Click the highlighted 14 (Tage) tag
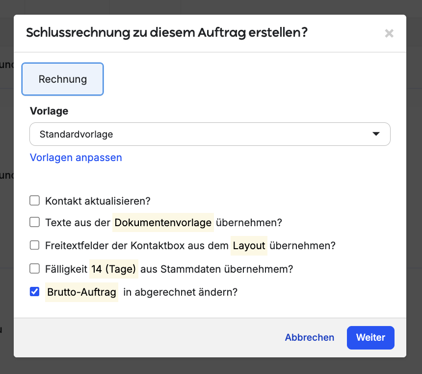The width and height of the screenshot is (422, 374). pos(113,269)
